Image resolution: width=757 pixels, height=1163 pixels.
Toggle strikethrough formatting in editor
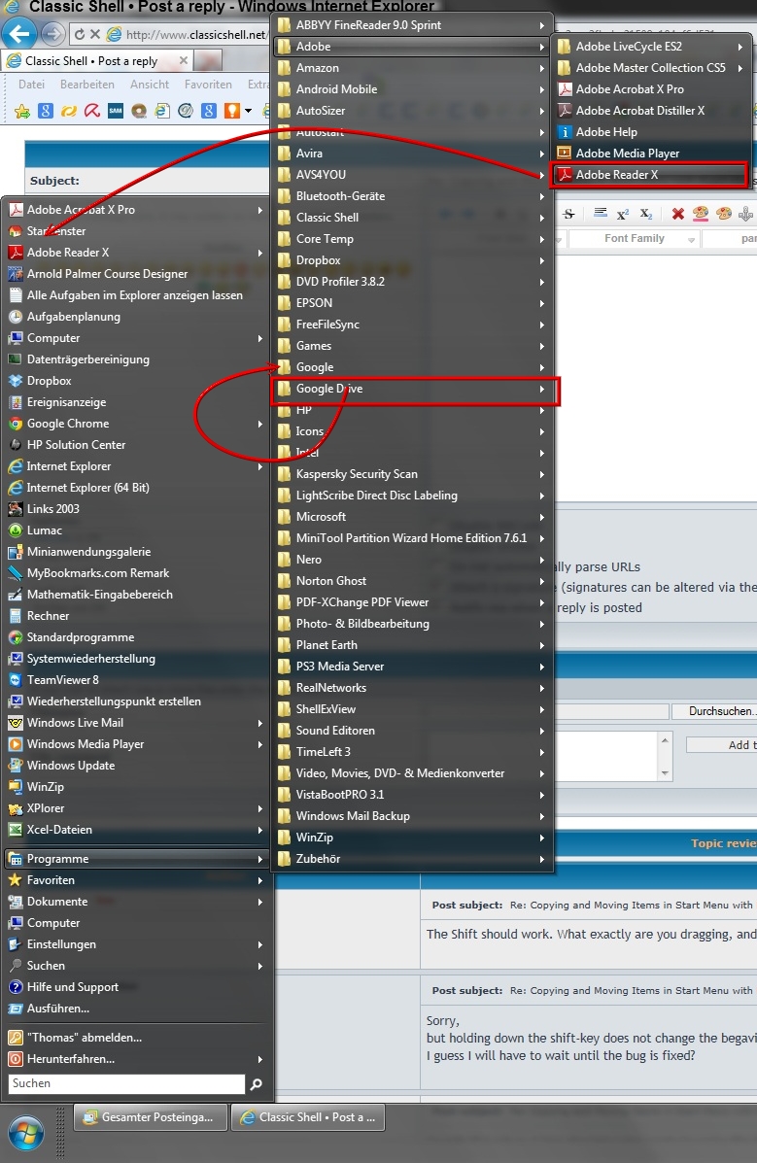(569, 214)
